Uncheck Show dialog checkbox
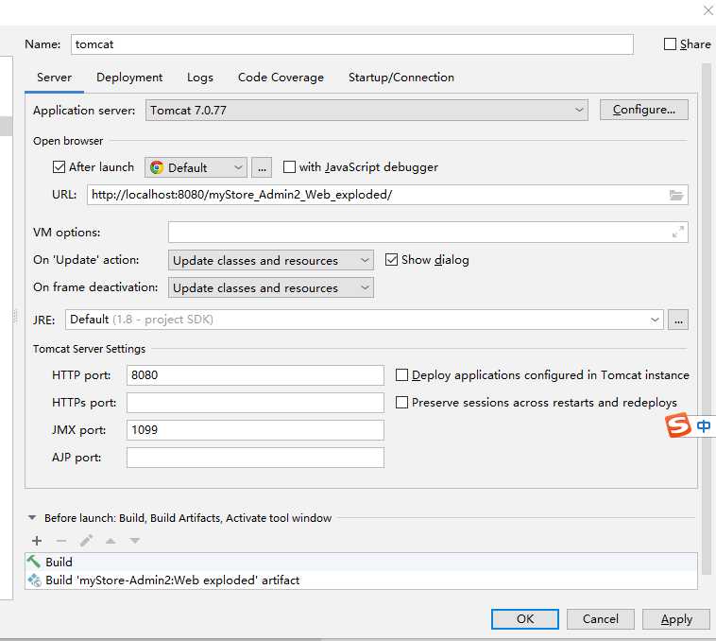 pos(391,259)
